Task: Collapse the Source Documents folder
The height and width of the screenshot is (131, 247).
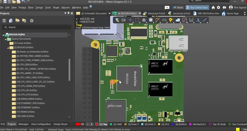Action: 6,39
